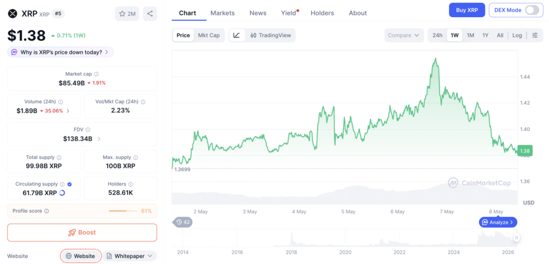
Task: Open the Yield tab
Action: click(289, 13)
